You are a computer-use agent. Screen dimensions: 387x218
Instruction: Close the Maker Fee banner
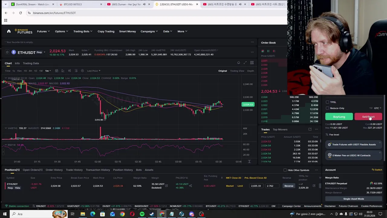pos(380,153)
